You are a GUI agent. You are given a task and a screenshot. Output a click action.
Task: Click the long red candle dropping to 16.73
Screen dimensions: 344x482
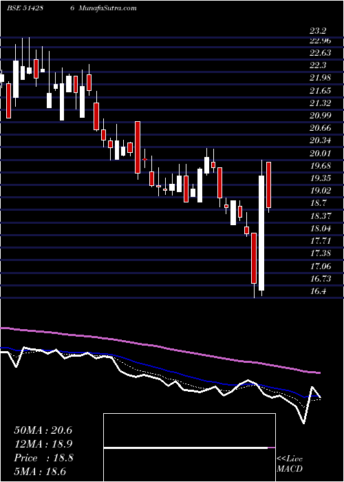[254, 258]
